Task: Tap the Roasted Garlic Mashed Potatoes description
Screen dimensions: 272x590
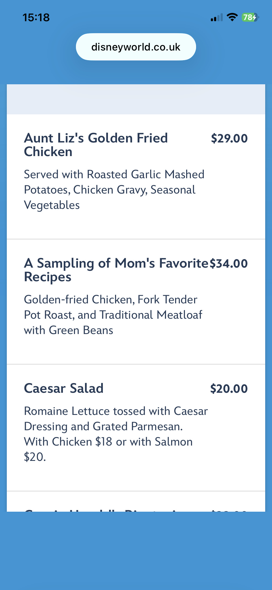Action: click(114, 182)
